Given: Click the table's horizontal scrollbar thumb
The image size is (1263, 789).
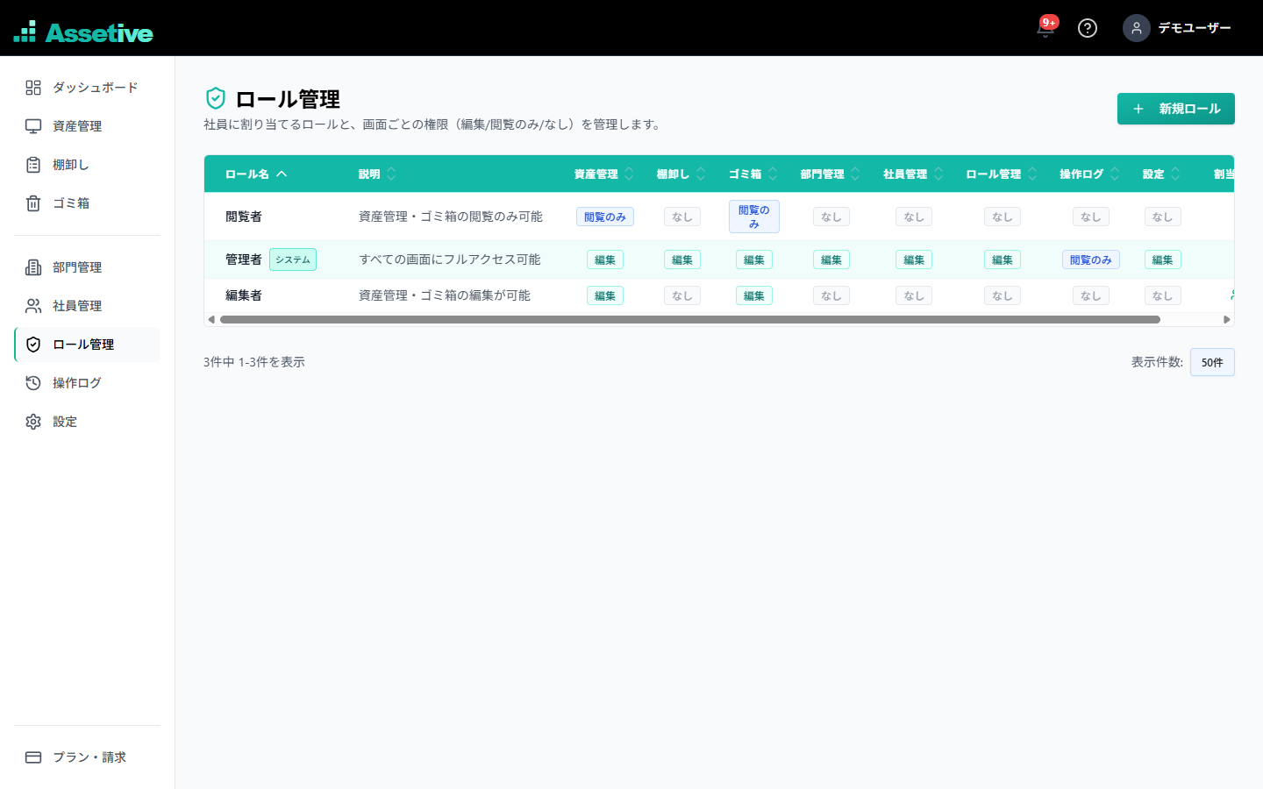Looking at the screenshot, I should 690,320.
